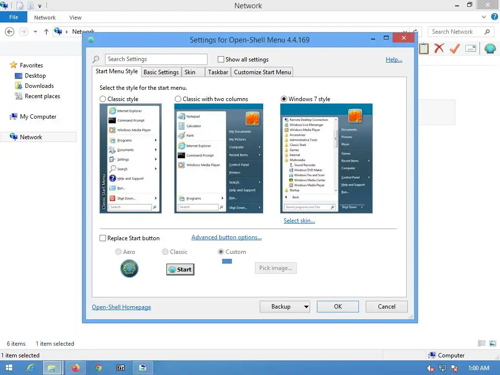
Task: Click the Open-Shell settings taskbar icon
Action: (x=143, y=368)
